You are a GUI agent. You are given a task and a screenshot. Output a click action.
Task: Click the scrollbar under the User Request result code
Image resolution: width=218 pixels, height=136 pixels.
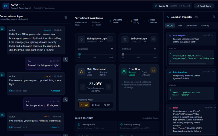point(187,64)
